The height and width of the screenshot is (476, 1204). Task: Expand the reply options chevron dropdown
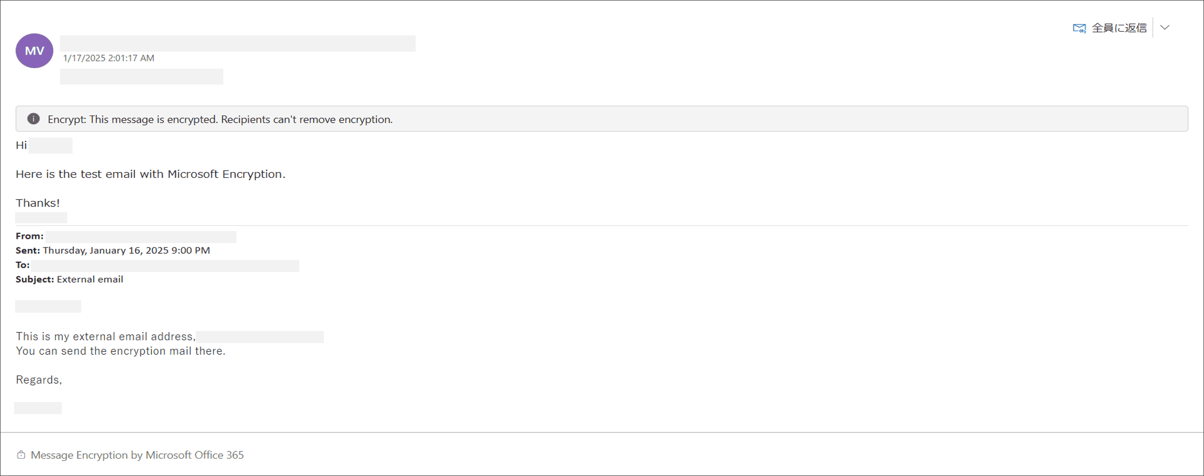pos(1165,28)
